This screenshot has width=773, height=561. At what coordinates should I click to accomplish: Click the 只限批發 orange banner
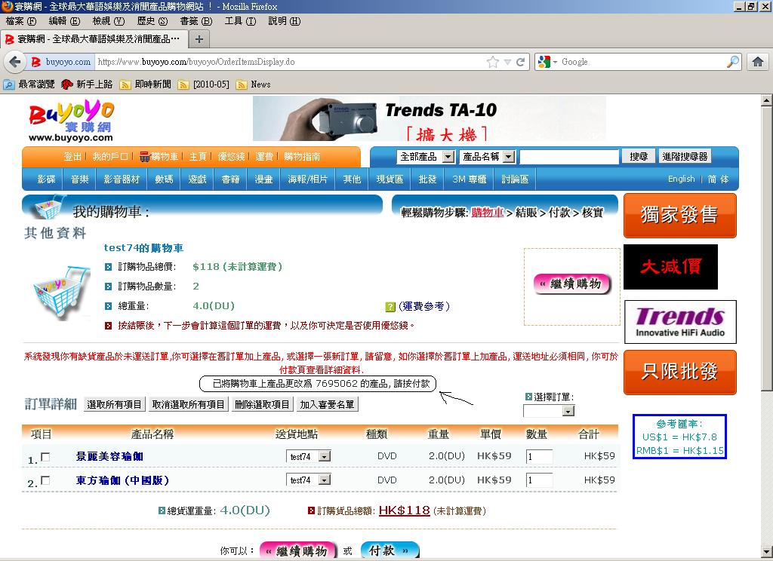[680, 372]
